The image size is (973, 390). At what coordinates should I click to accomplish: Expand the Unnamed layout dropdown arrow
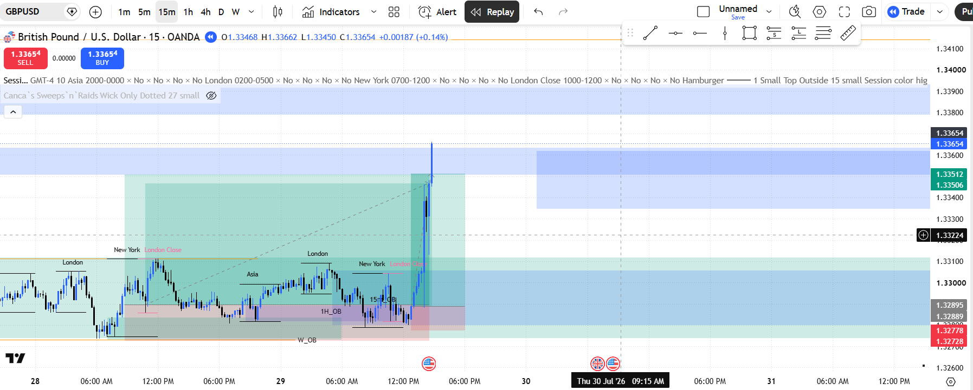pos(769,11)
